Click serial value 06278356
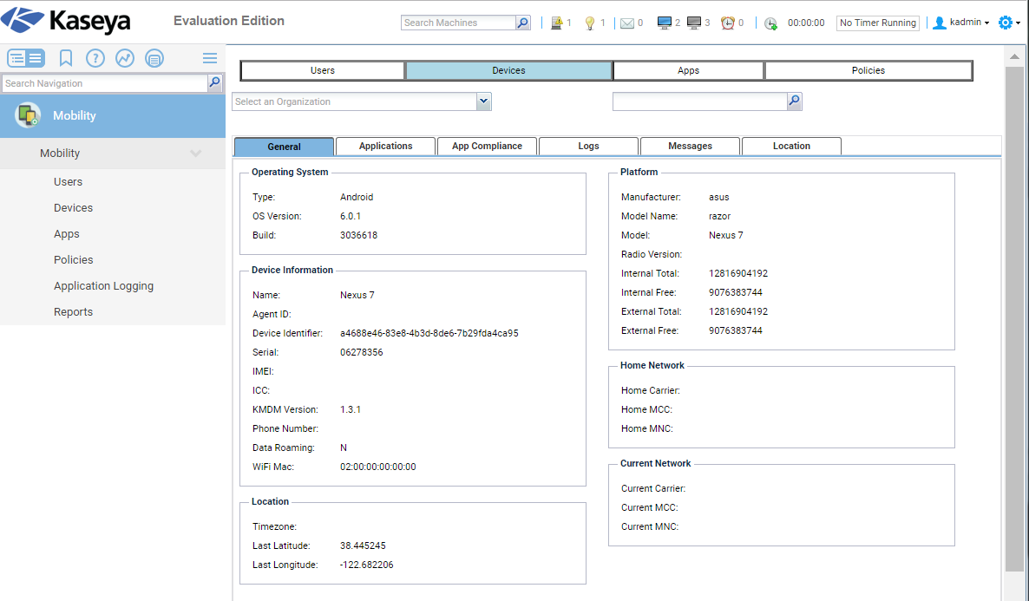 (362, 352)
